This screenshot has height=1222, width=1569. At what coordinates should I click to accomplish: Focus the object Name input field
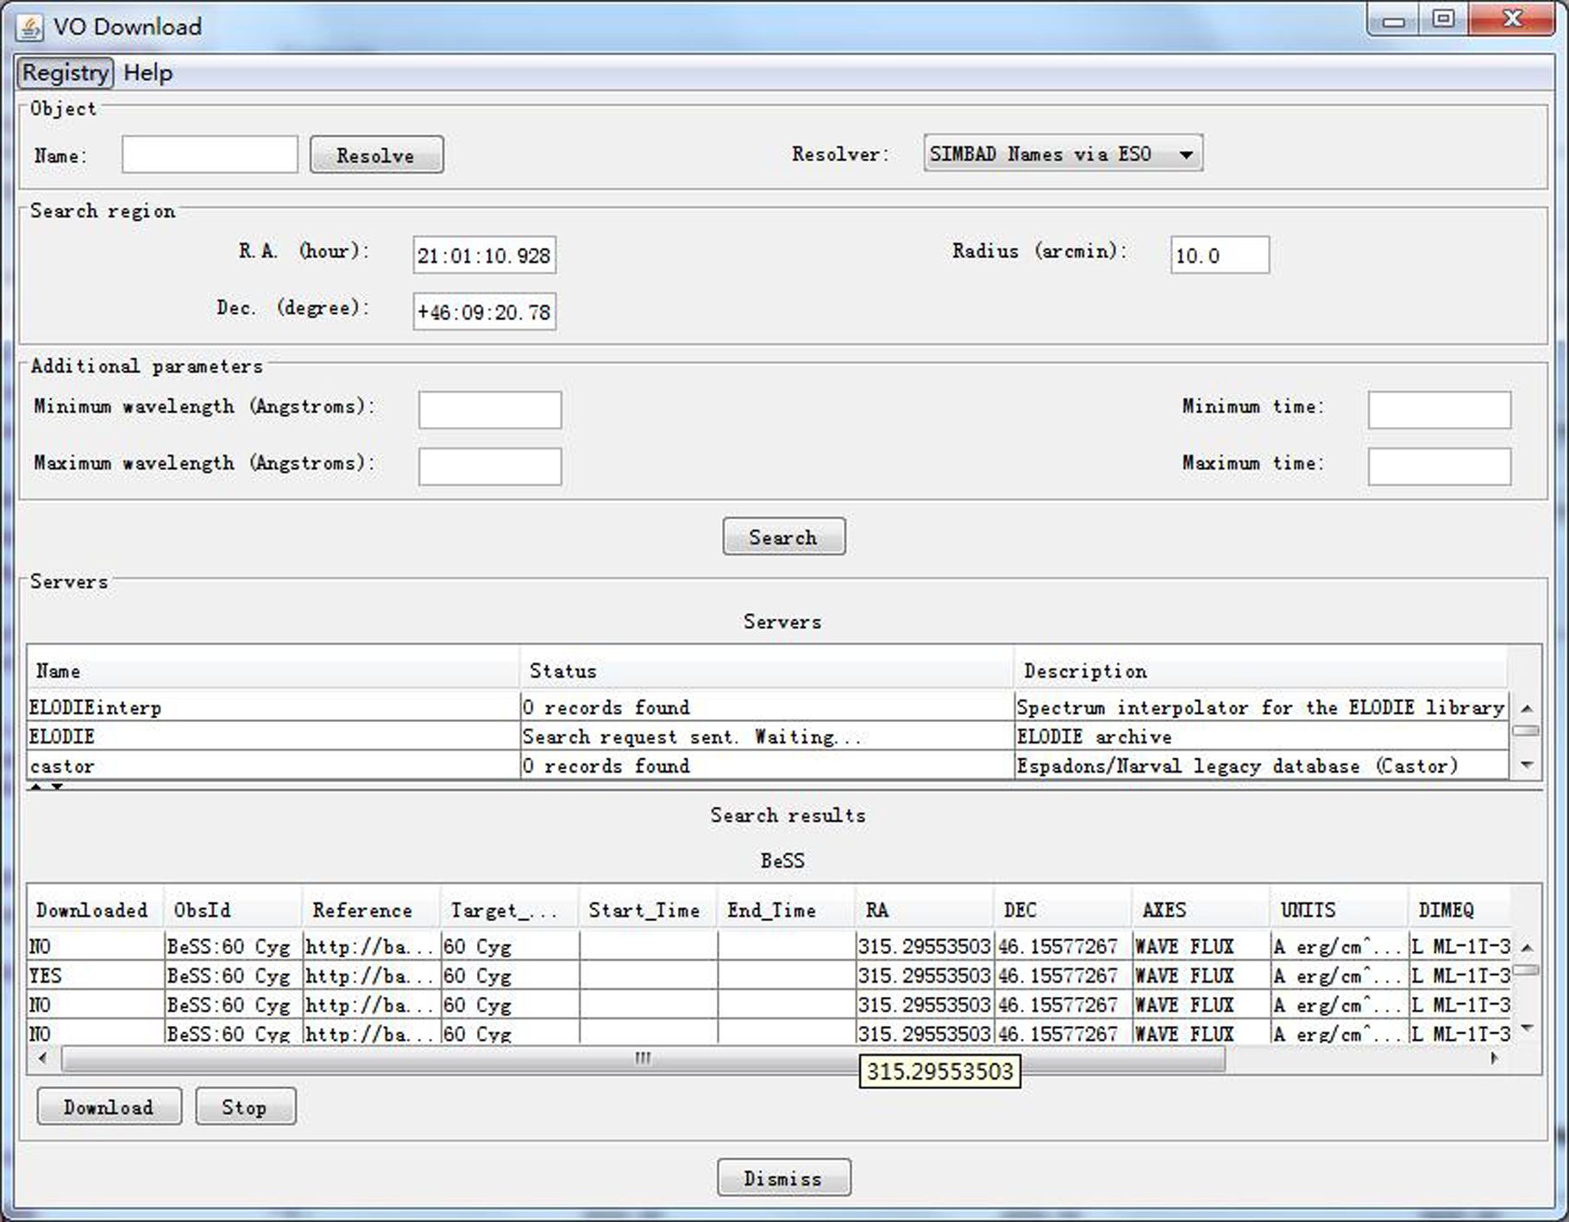click(210, 155)
